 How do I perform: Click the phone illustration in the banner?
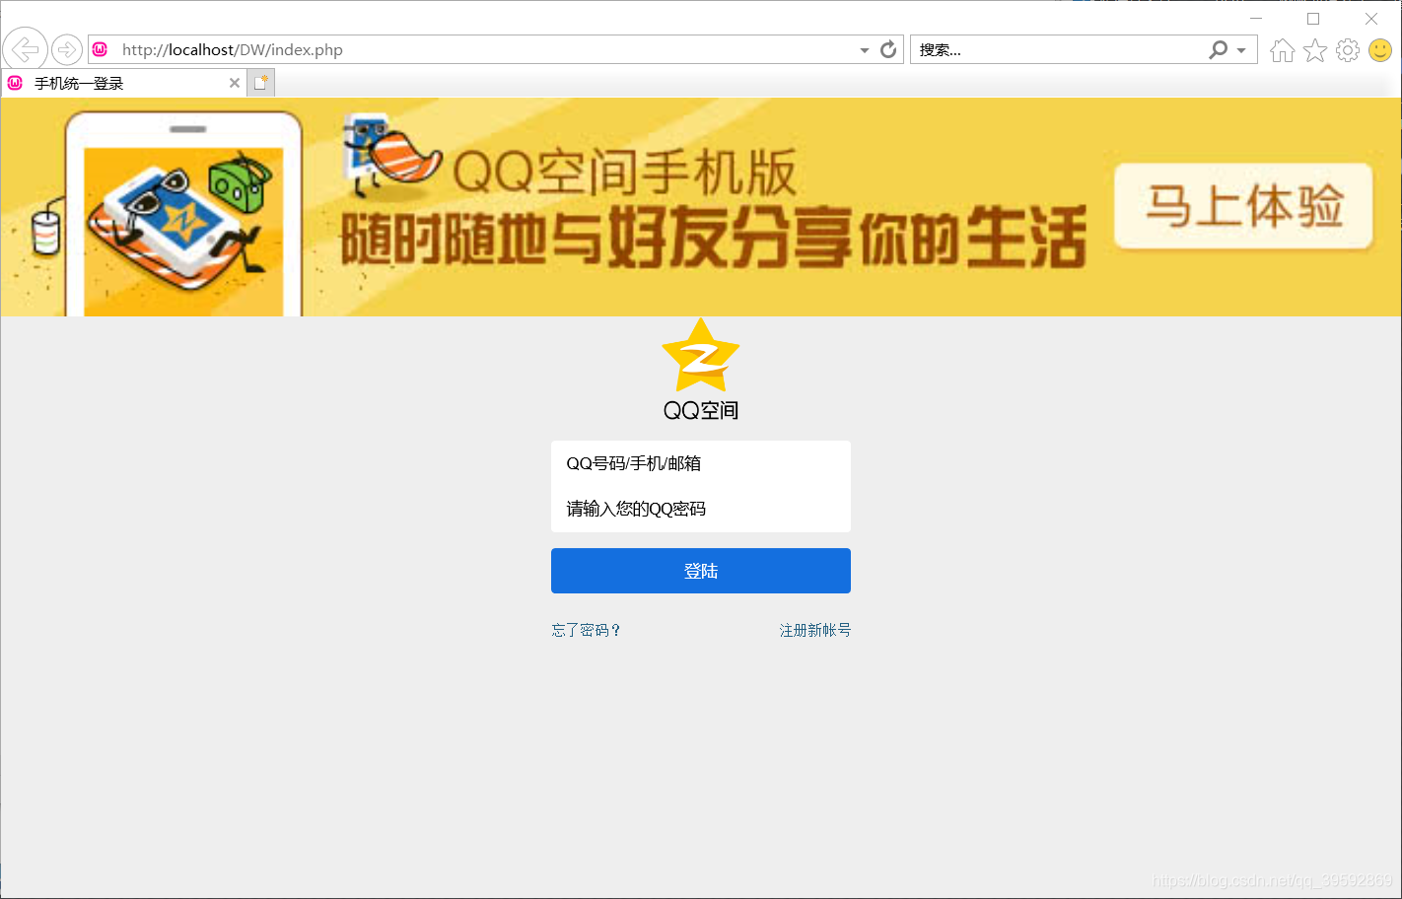(183, 215)
